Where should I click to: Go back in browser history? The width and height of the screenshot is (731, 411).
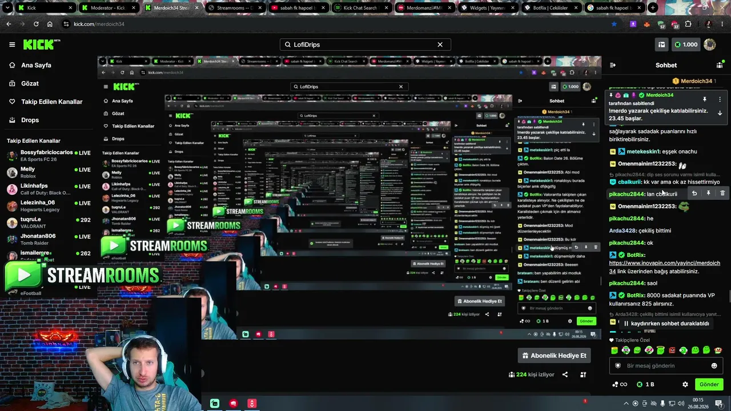pyautogui.click(x=9, y=24)
